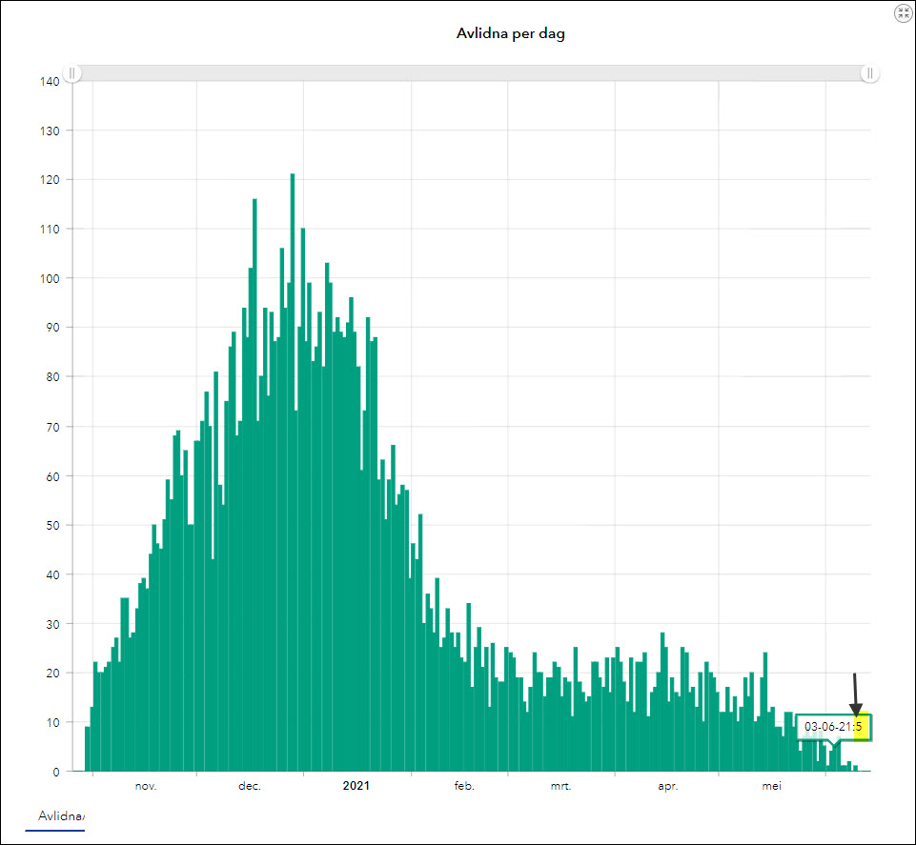This screenshot has width=916, height=845.
Task: Grab the left range slider handle
Action: [x=71, y=73]
